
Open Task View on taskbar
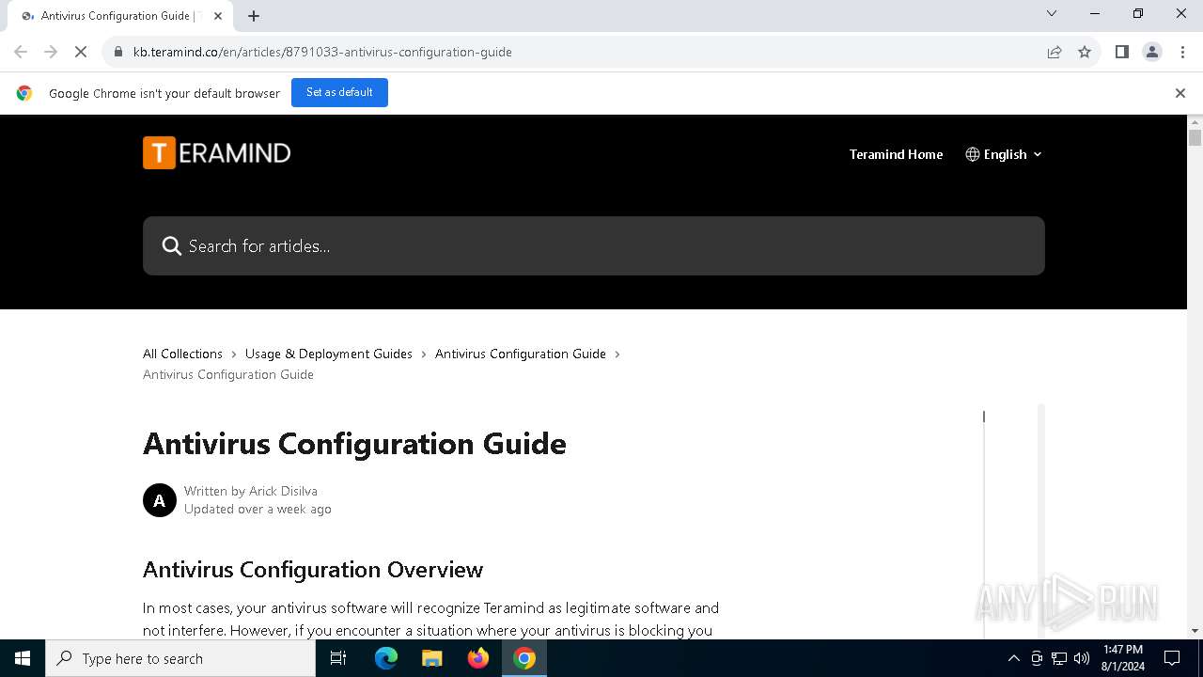[338, 658]
